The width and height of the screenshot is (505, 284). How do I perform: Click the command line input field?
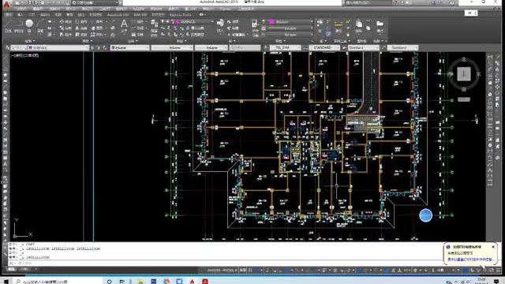[226, 263]
